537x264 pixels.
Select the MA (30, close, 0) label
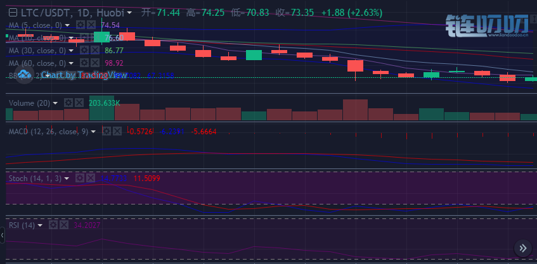37,51
